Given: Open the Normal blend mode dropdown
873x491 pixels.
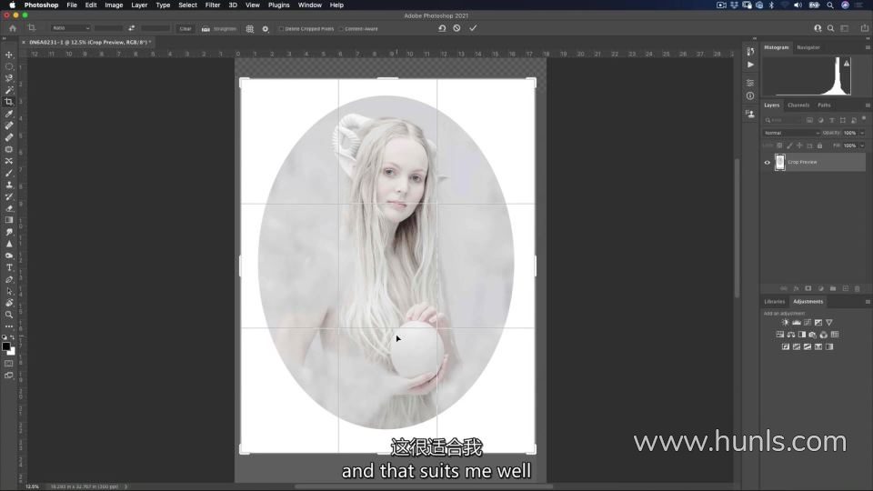Looking at the screenshot, I should [792, 133].
